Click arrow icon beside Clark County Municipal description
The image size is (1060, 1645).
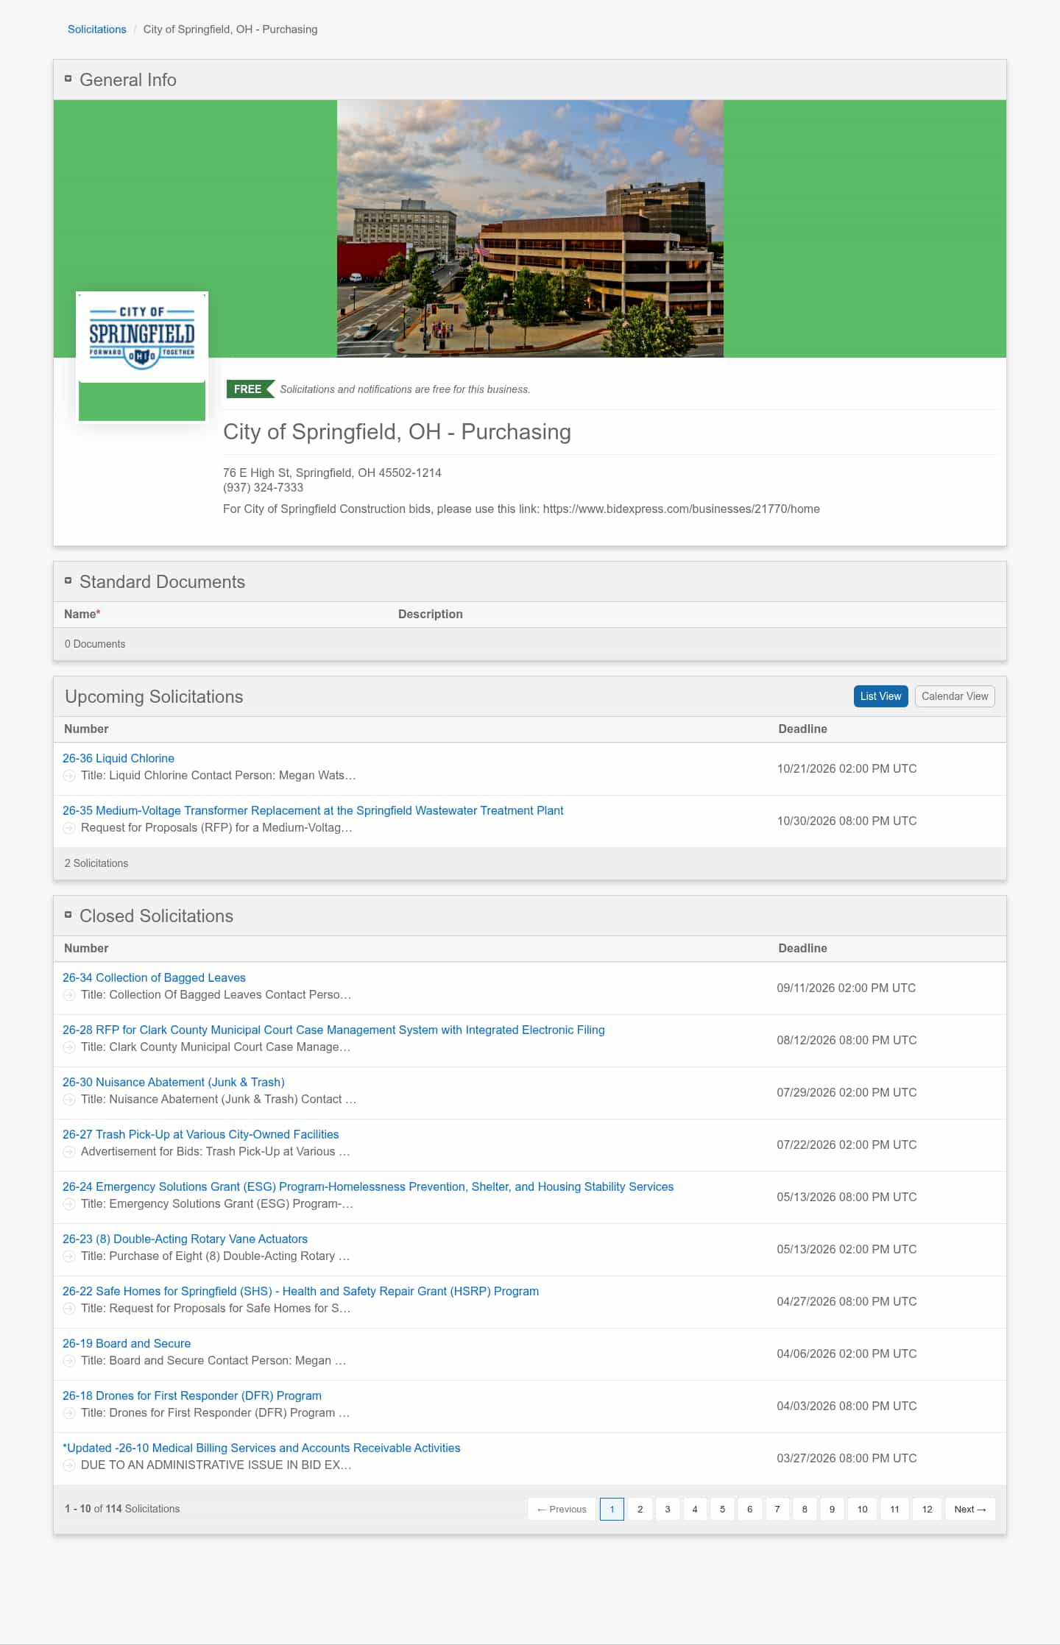[69, 1047]
